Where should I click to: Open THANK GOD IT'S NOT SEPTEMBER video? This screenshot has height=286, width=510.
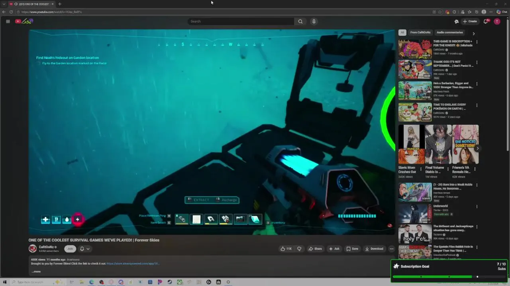click(415, 70)
